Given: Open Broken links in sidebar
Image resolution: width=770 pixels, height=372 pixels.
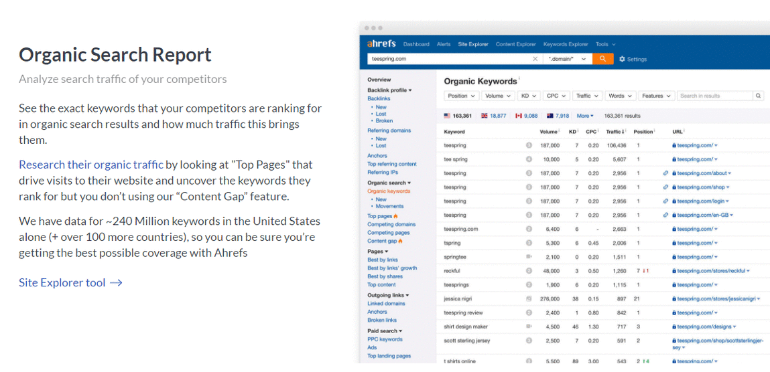Looking at the screenshot, I should click(382, 320).
